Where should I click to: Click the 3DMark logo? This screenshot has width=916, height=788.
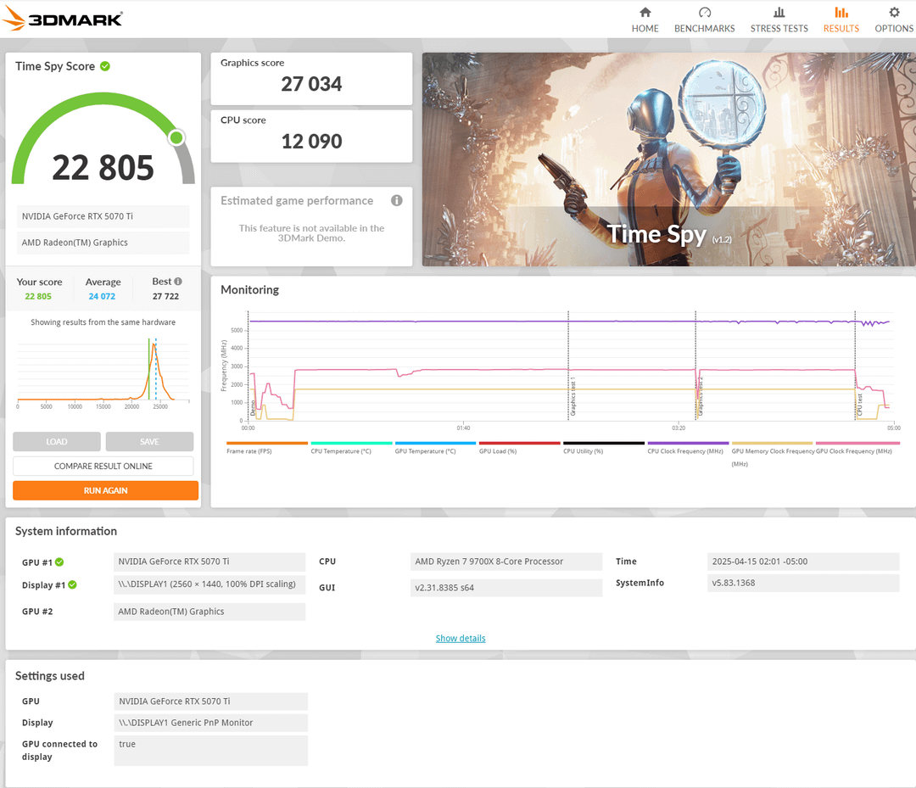click(x=62, y=18)
